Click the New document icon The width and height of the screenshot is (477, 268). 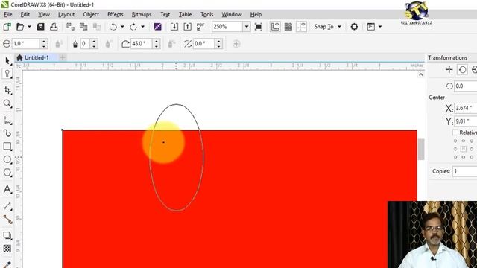(7, 27)
